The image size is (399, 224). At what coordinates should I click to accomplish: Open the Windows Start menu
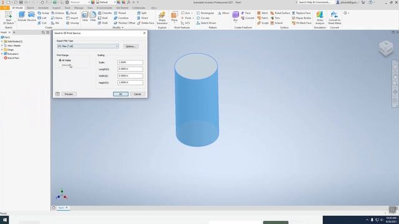(4, 220)
